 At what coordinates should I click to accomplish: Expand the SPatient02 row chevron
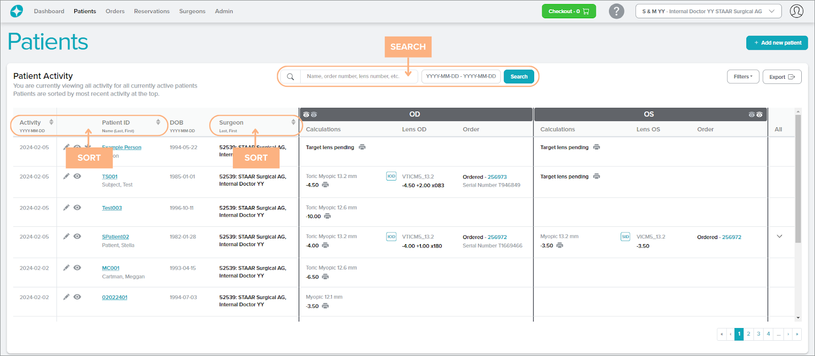pyautogui.click(x=779, y=236)
